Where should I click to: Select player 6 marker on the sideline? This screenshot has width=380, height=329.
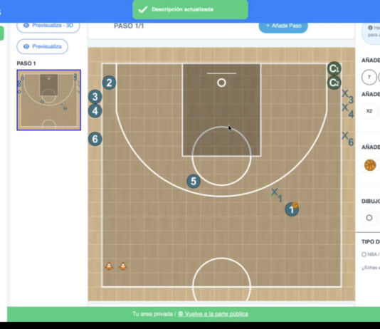click(95, 139)
